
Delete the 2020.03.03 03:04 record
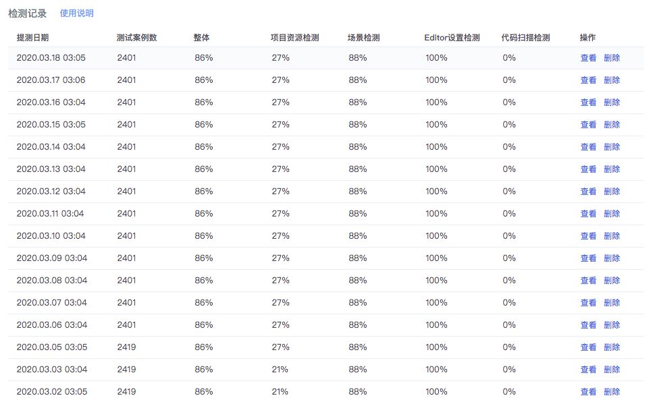pyautogui.click(x=612, y=369)
